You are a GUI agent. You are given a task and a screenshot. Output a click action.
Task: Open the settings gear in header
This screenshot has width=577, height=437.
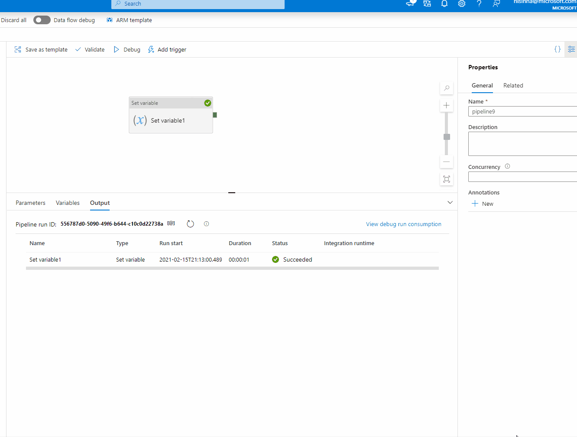(x=462, y=3)
